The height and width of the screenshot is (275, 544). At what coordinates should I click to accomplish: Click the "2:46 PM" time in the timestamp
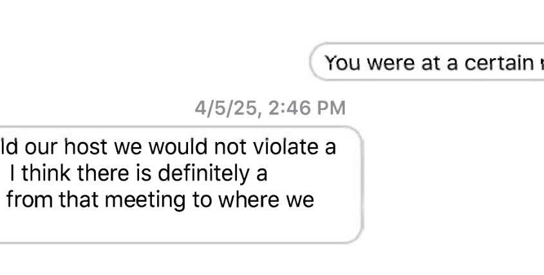(x=307, y=108)
